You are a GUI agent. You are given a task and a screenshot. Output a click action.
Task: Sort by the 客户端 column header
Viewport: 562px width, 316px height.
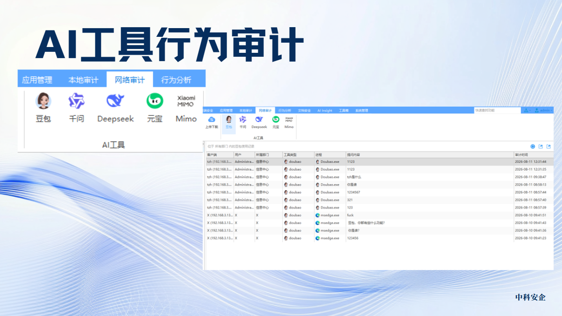point(220,155)
